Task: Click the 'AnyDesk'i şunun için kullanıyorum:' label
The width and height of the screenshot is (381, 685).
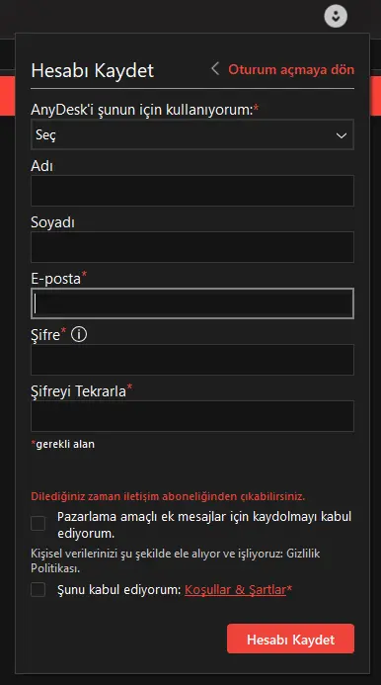Action: click(x=144, y=110)
